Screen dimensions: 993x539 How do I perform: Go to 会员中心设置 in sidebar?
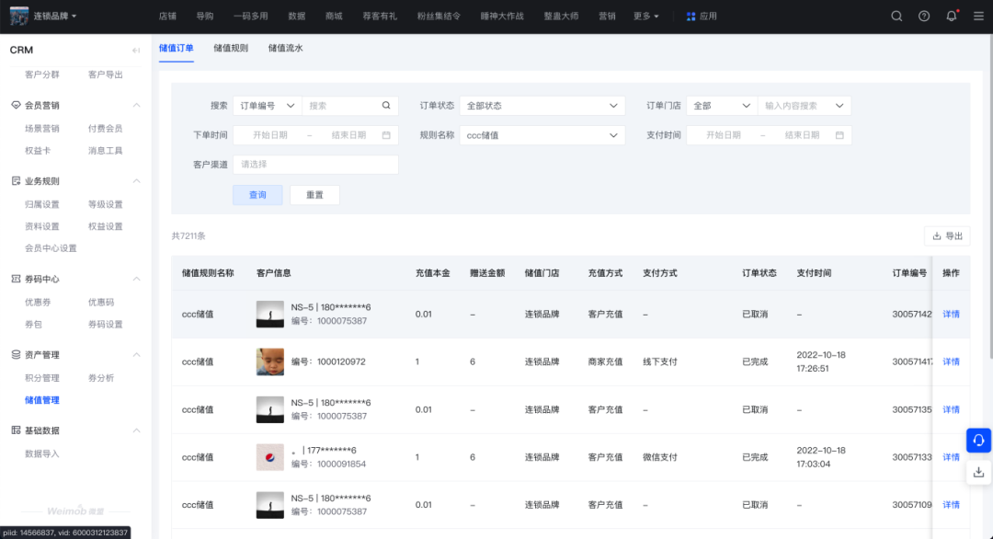(x=51, y=248)
